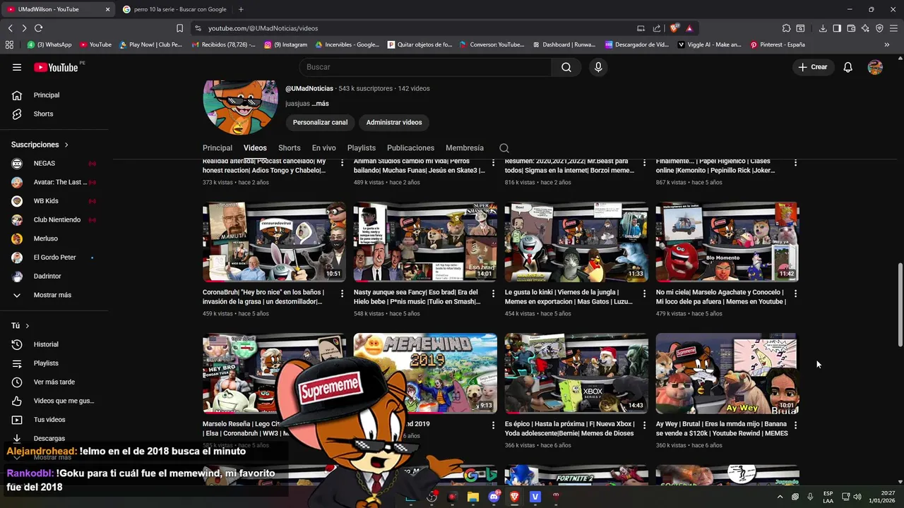Image resolution: width=904 pixels, height=508 pixels.
Task: Click Administrar videos button
Action: (394, 123)
